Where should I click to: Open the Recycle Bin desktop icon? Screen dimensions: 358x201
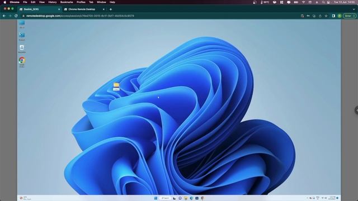22,49
